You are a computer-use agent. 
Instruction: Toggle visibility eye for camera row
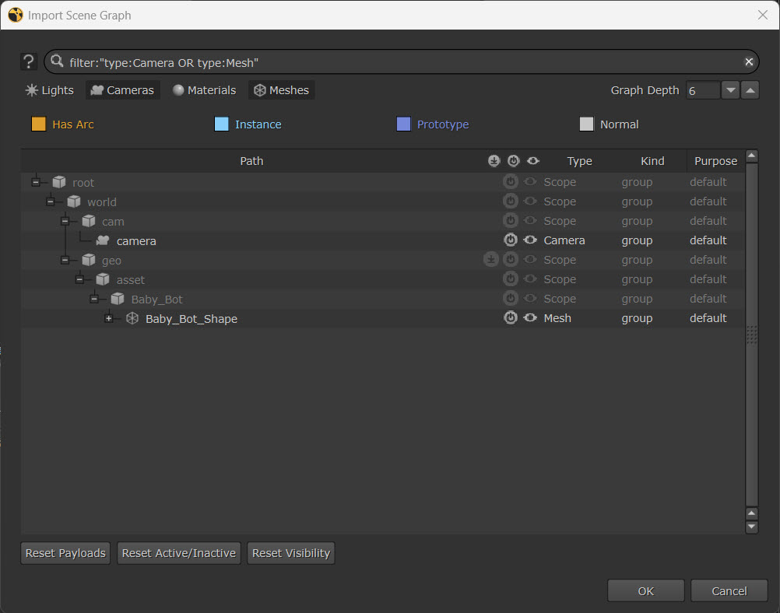pos(530,240)
